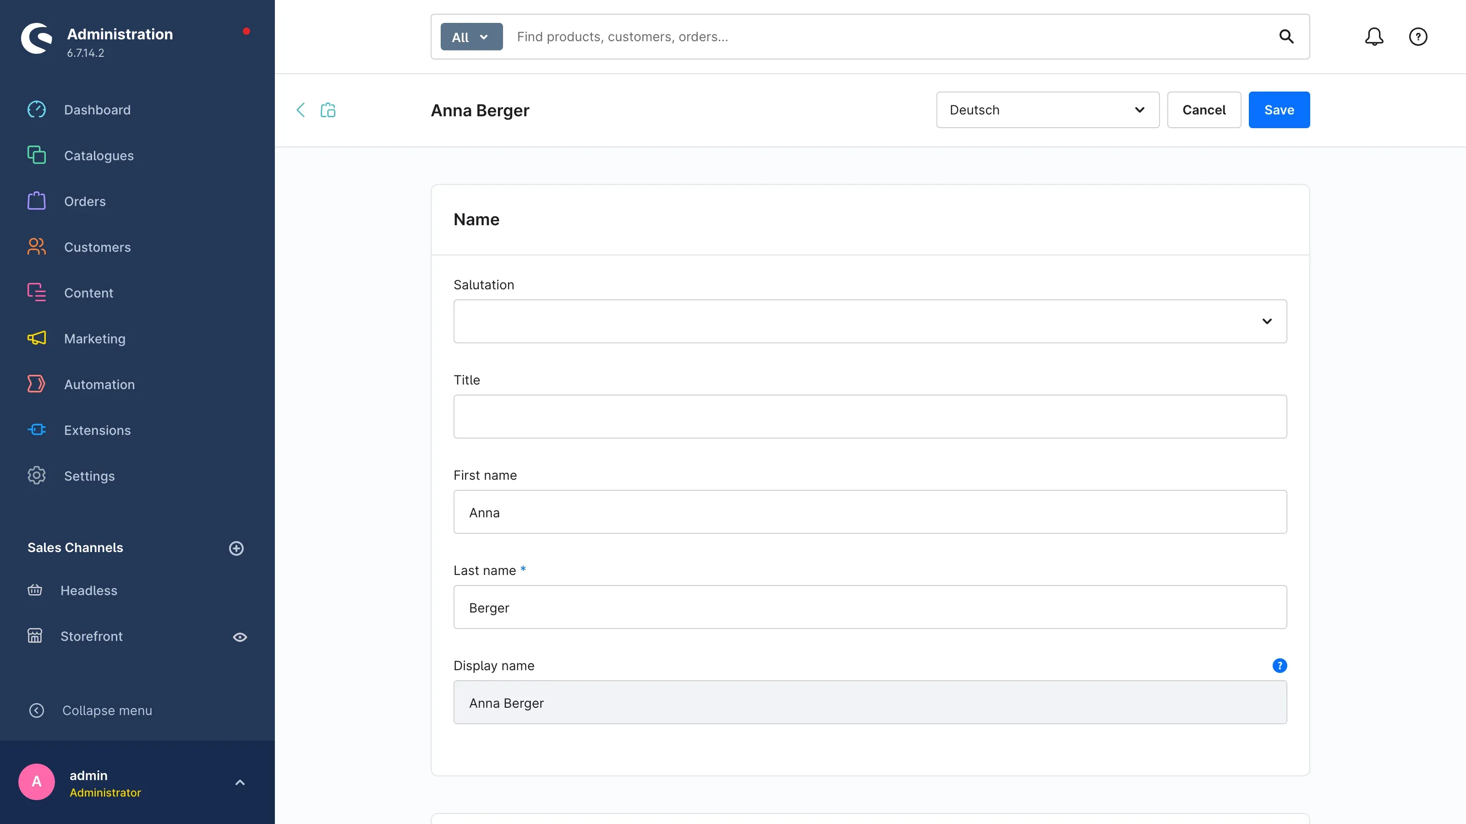Click into the Title field
The width and height of the screenshot is (1466, 824).
coord(870,416)
